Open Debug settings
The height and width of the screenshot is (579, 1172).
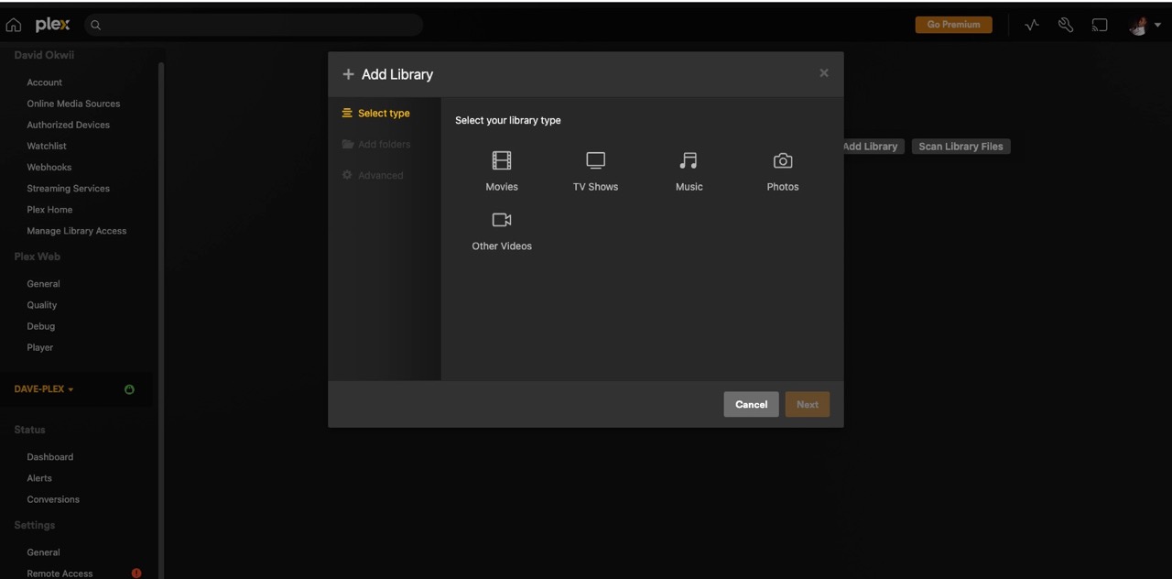click(x=41, y=326)
